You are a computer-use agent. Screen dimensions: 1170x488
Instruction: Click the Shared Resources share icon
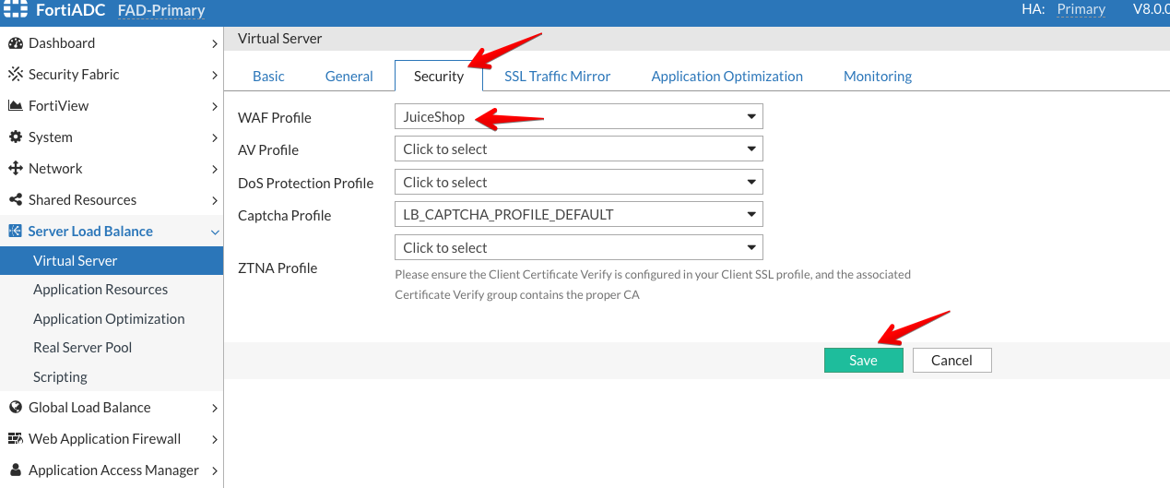(x=15, y=200)
